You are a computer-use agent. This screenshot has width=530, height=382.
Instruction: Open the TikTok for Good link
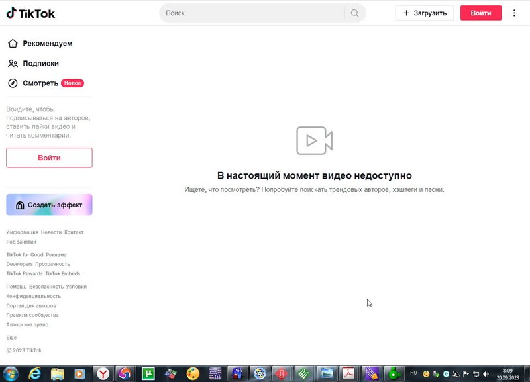[x=25, y=255]
